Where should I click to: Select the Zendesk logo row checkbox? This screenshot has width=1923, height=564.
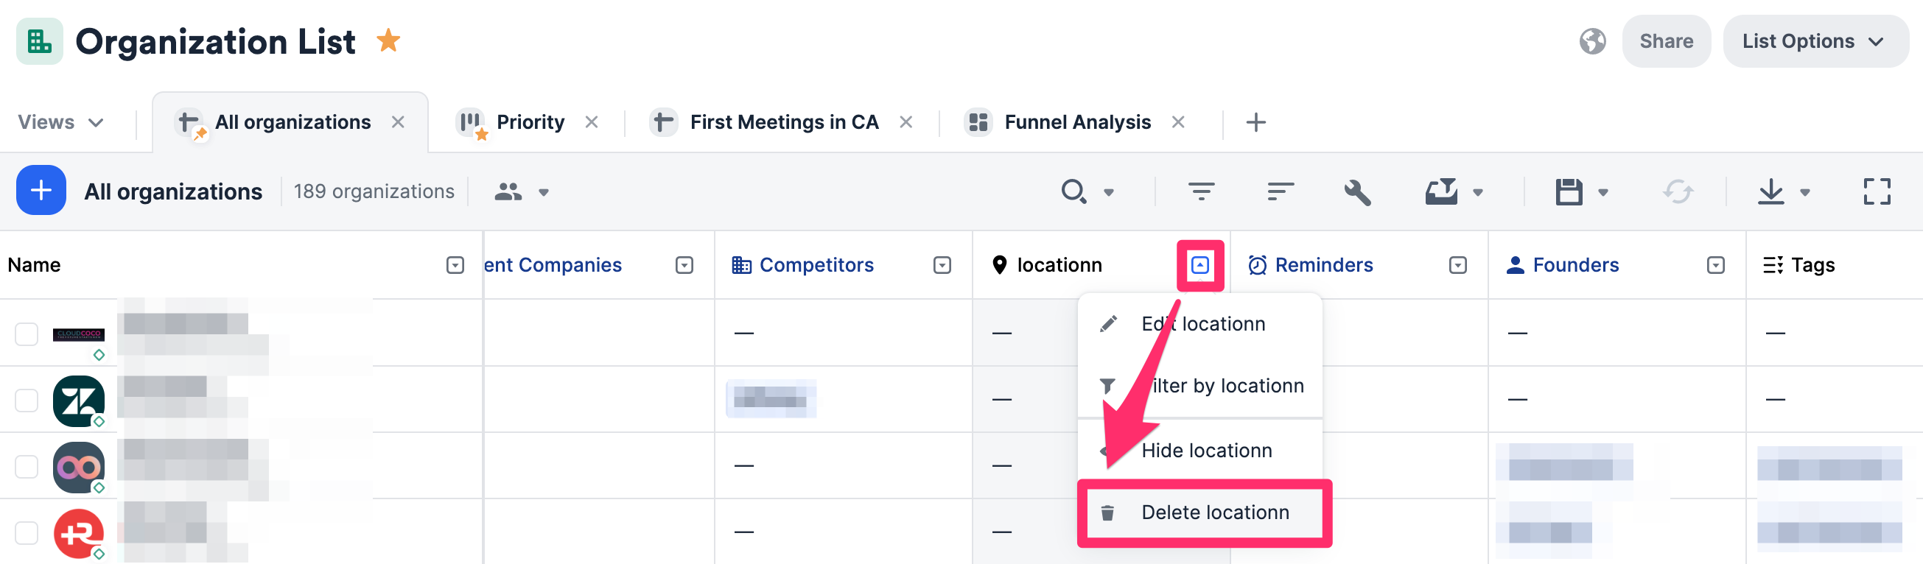[27, 400]
